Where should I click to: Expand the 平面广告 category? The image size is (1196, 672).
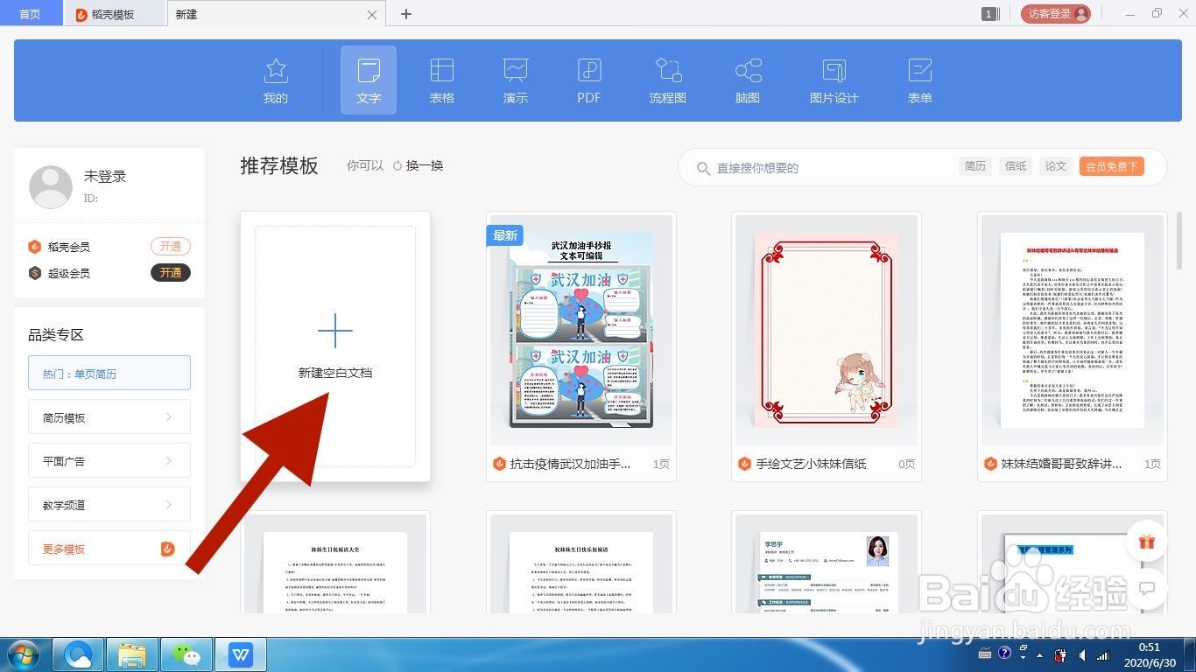[x=109, y=460]
